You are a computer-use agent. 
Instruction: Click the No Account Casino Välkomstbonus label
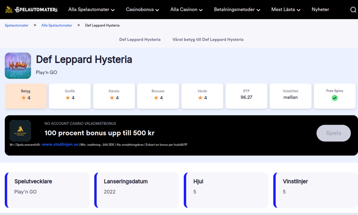coord(80,123)
